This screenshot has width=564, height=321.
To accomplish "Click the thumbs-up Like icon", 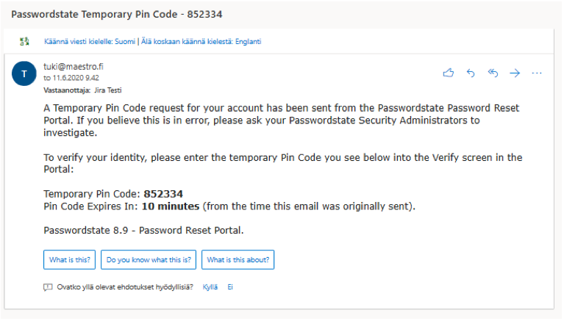I will point(448,73).
